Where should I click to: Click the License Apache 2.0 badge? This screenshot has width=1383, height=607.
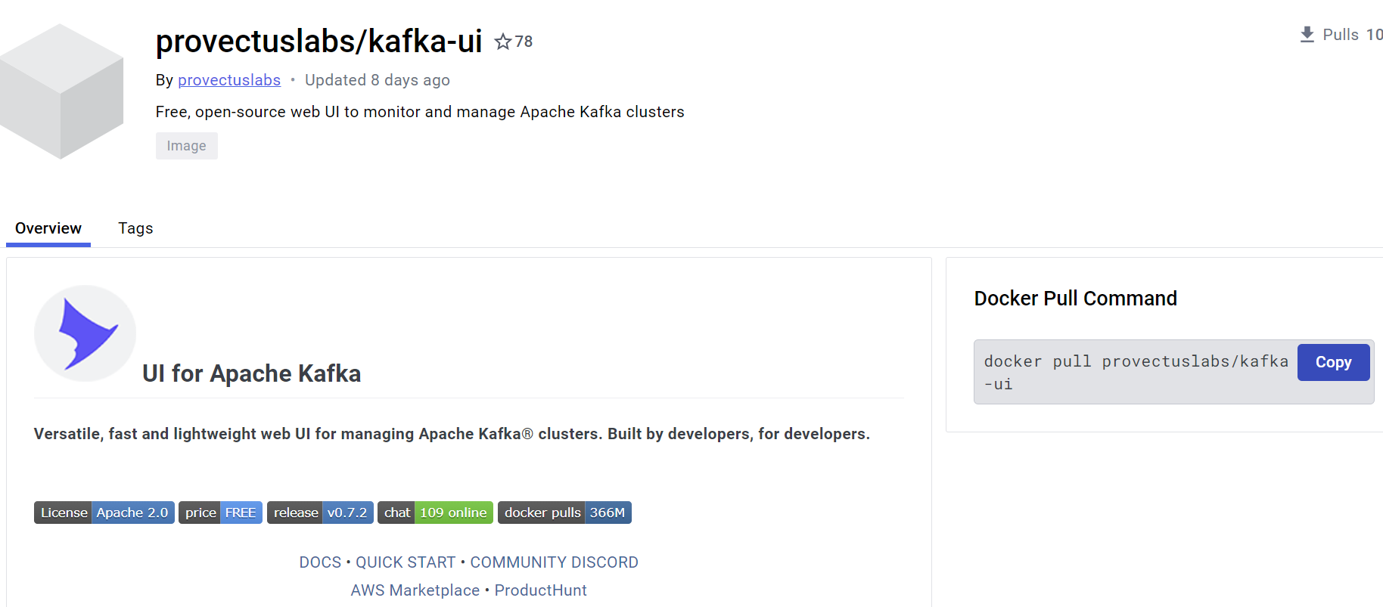tap(104, 513)
